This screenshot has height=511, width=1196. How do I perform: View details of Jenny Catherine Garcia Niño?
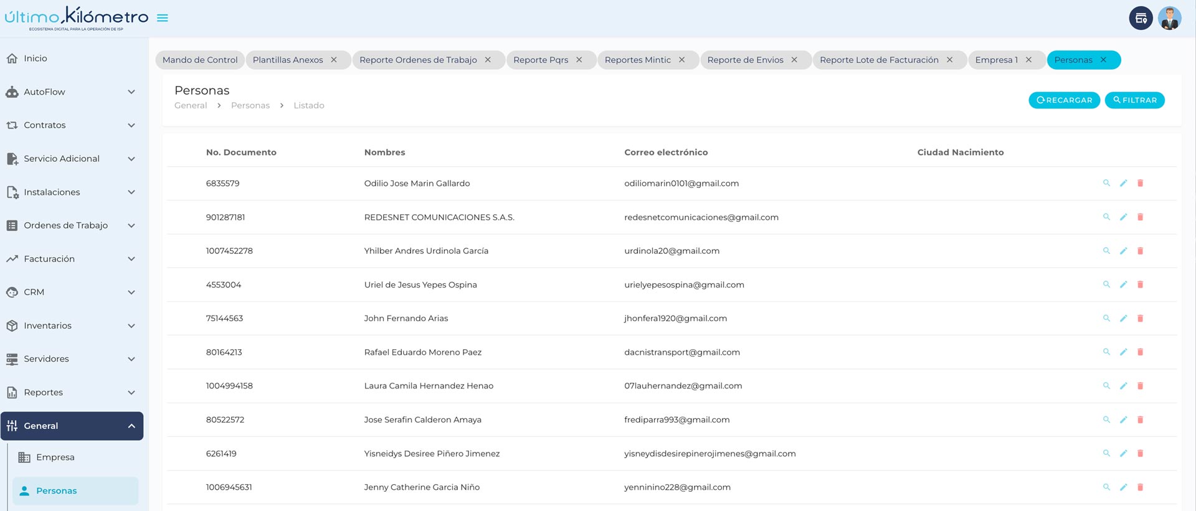click(1106, 487)
